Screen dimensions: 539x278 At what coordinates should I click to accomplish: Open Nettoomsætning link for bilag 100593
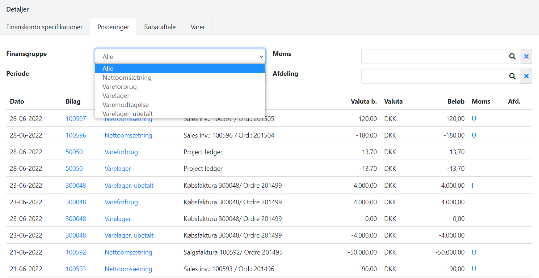129,269
